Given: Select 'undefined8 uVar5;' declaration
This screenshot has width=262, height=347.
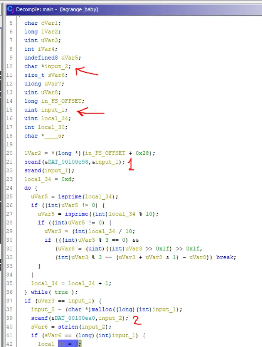Looking at the screenshot, I should tap(53, 58).
